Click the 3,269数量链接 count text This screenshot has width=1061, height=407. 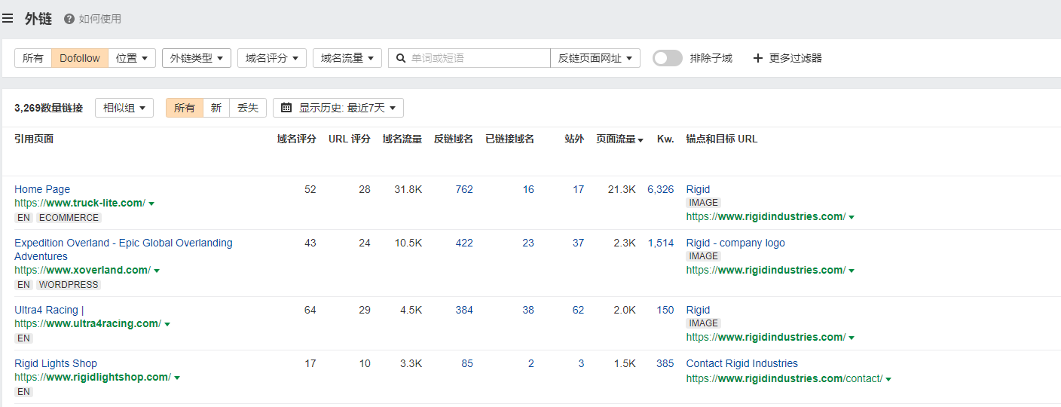pyautogui.click(x=48, y=108)
